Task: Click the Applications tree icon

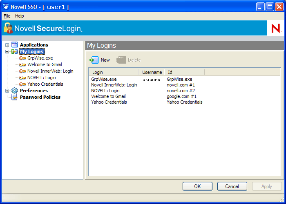Action: pyautogui.click(x=15, y=44)
